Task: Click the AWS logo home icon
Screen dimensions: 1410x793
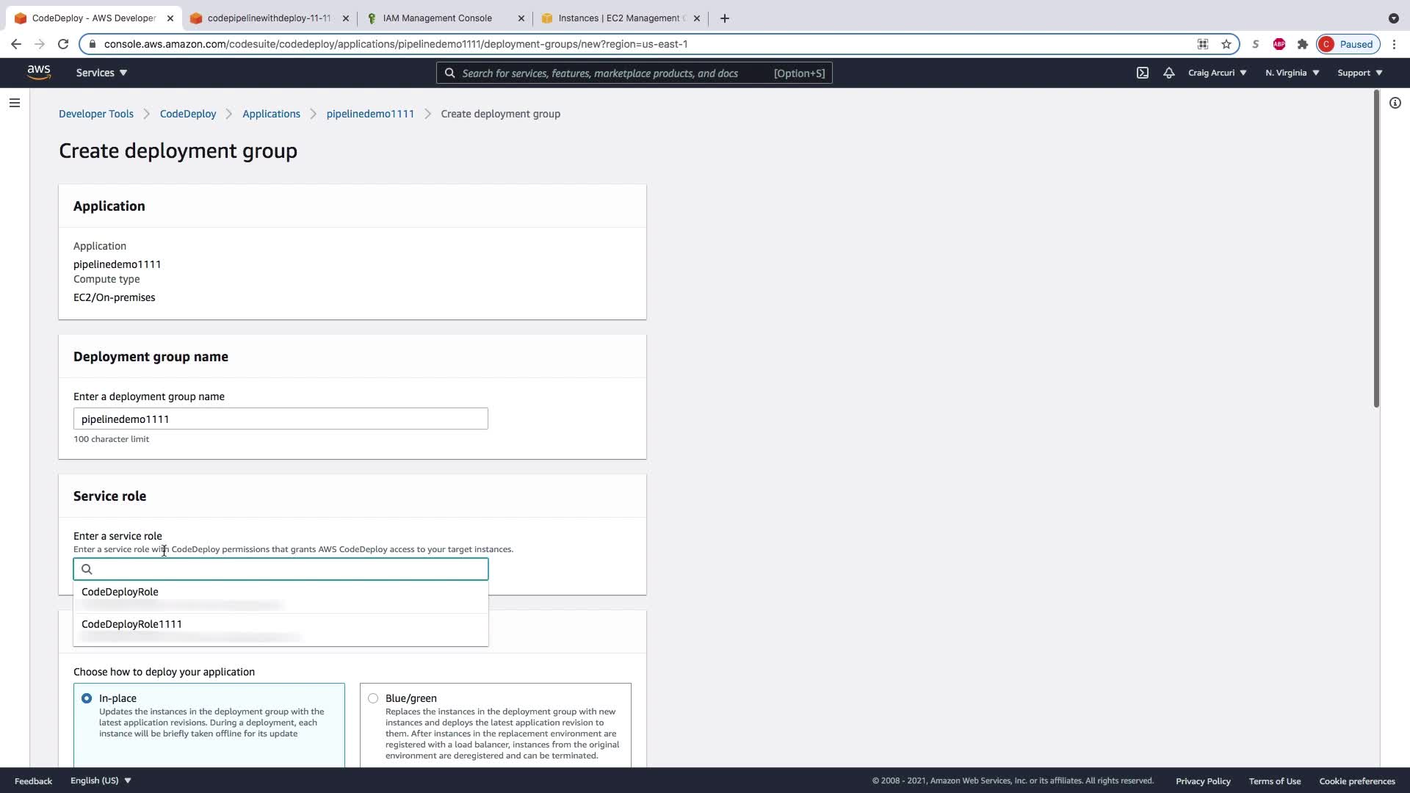Action: pyautogui.click(x=39, y=73)
